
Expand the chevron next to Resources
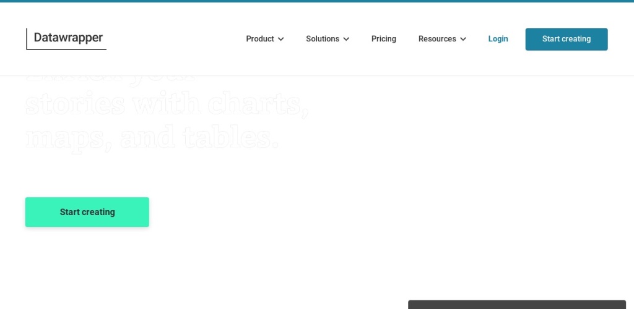[x=463, y=39]
